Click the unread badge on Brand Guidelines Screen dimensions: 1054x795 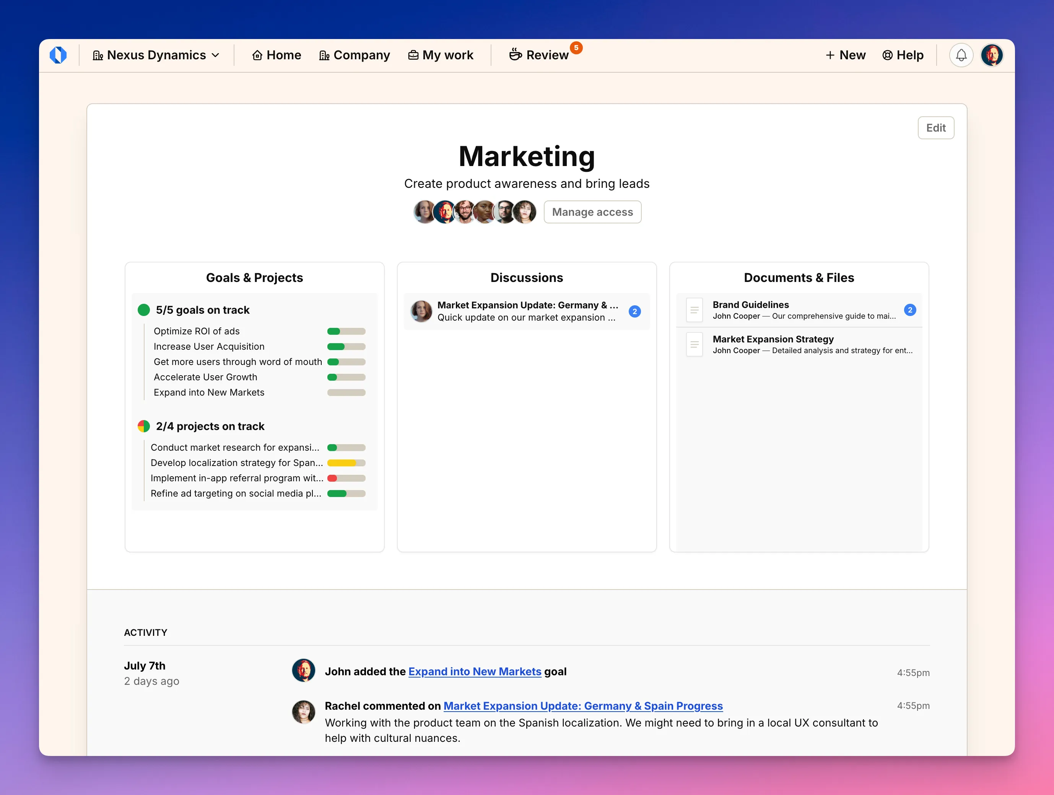[x=910, y=310]
